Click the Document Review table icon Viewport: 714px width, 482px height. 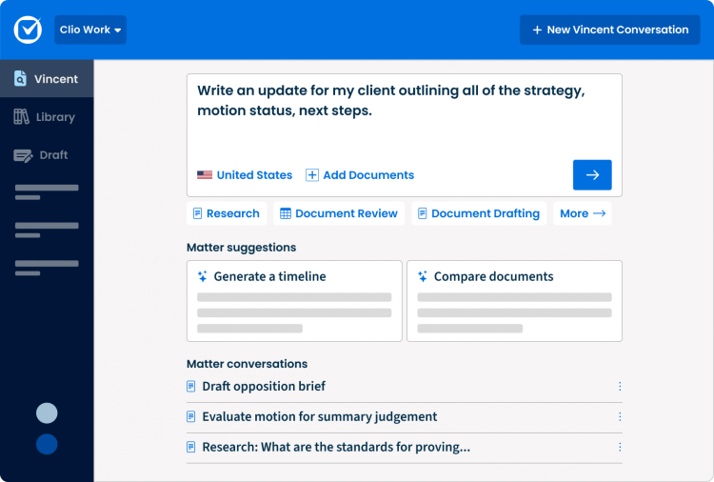pyautogui.click(x=286, y=213)
